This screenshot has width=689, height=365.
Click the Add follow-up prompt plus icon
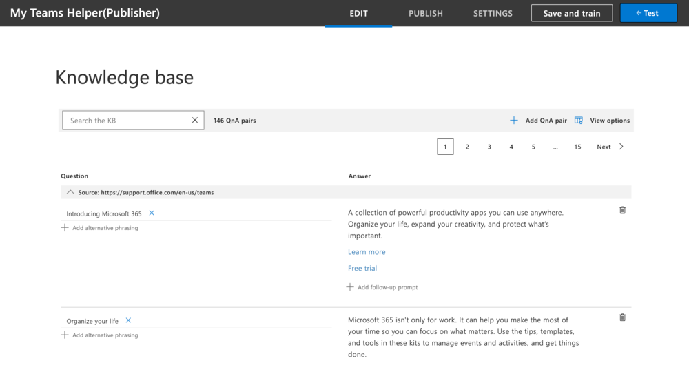pos(350,286)
